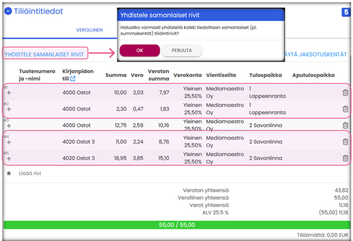Image resolution: width=353 pixels, height=241 pixels.
Task: Delete row #5 with trash icon
Action: (345, 158)
